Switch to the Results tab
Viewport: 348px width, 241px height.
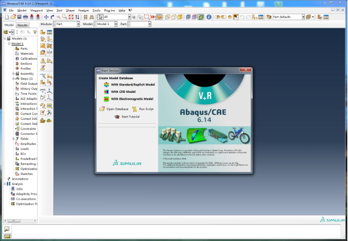(x=23, y=25)
